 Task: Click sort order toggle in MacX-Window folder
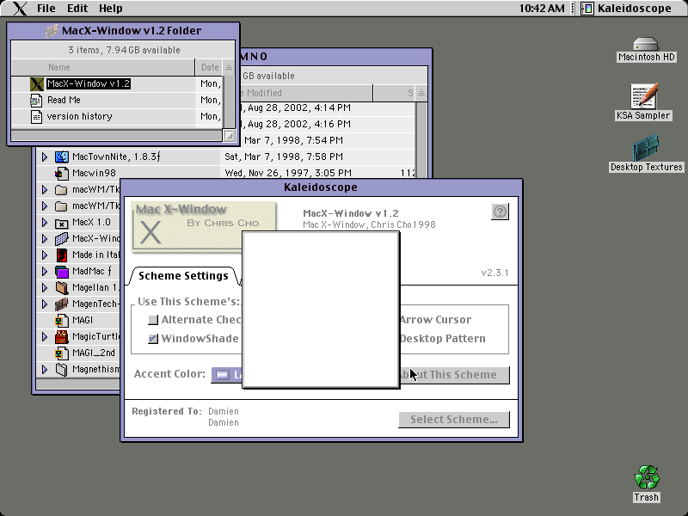(229, 67)
